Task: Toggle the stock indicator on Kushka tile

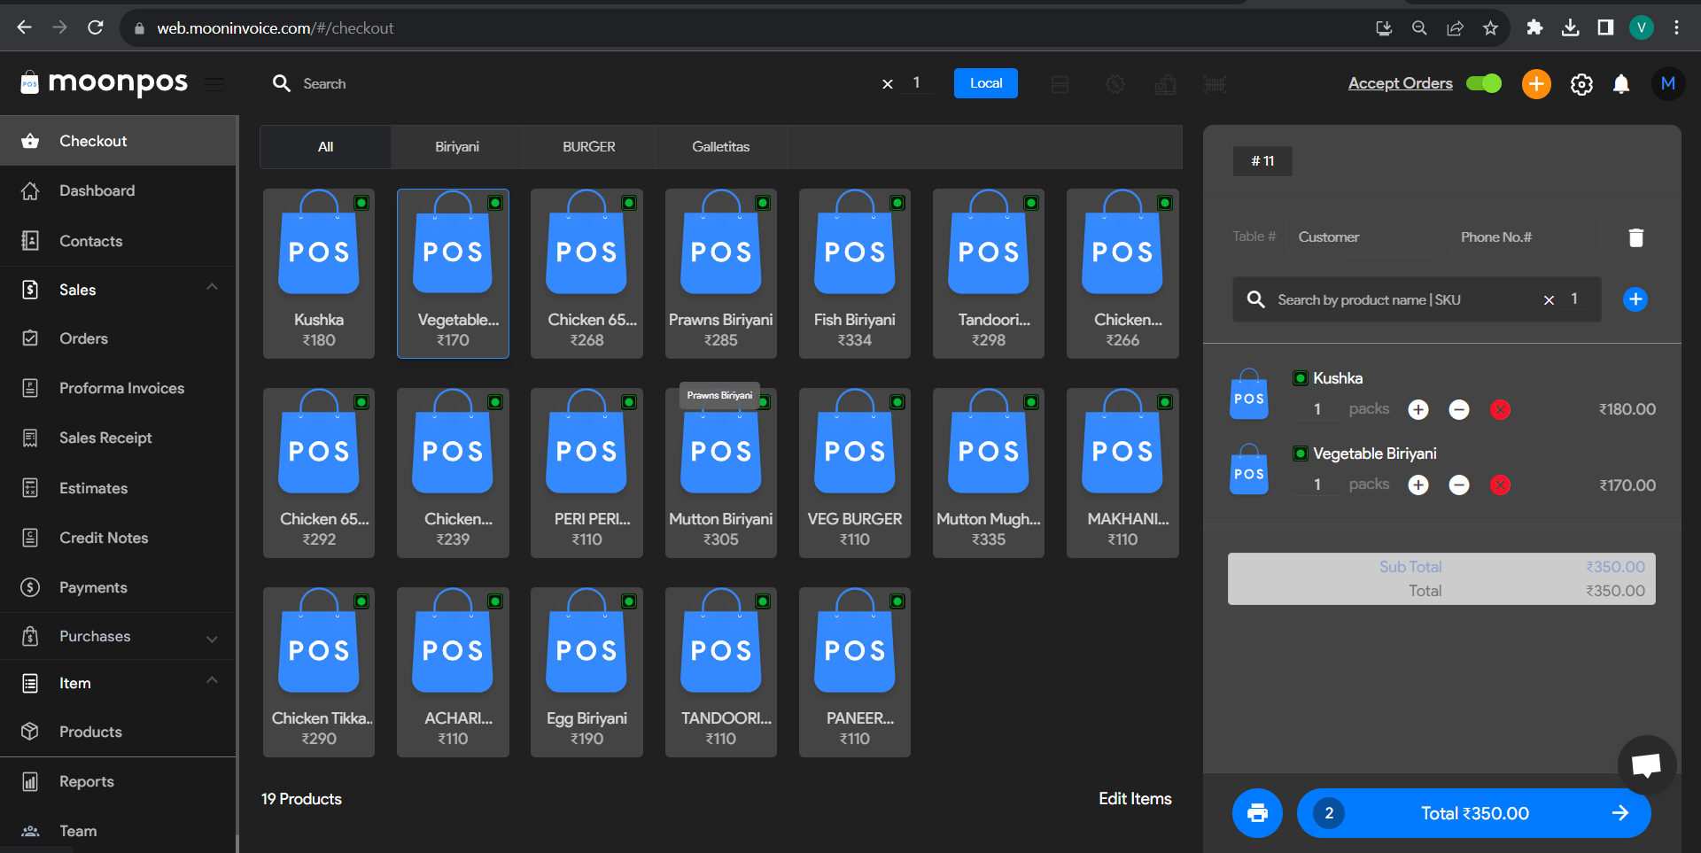Action: pos(361,203)
